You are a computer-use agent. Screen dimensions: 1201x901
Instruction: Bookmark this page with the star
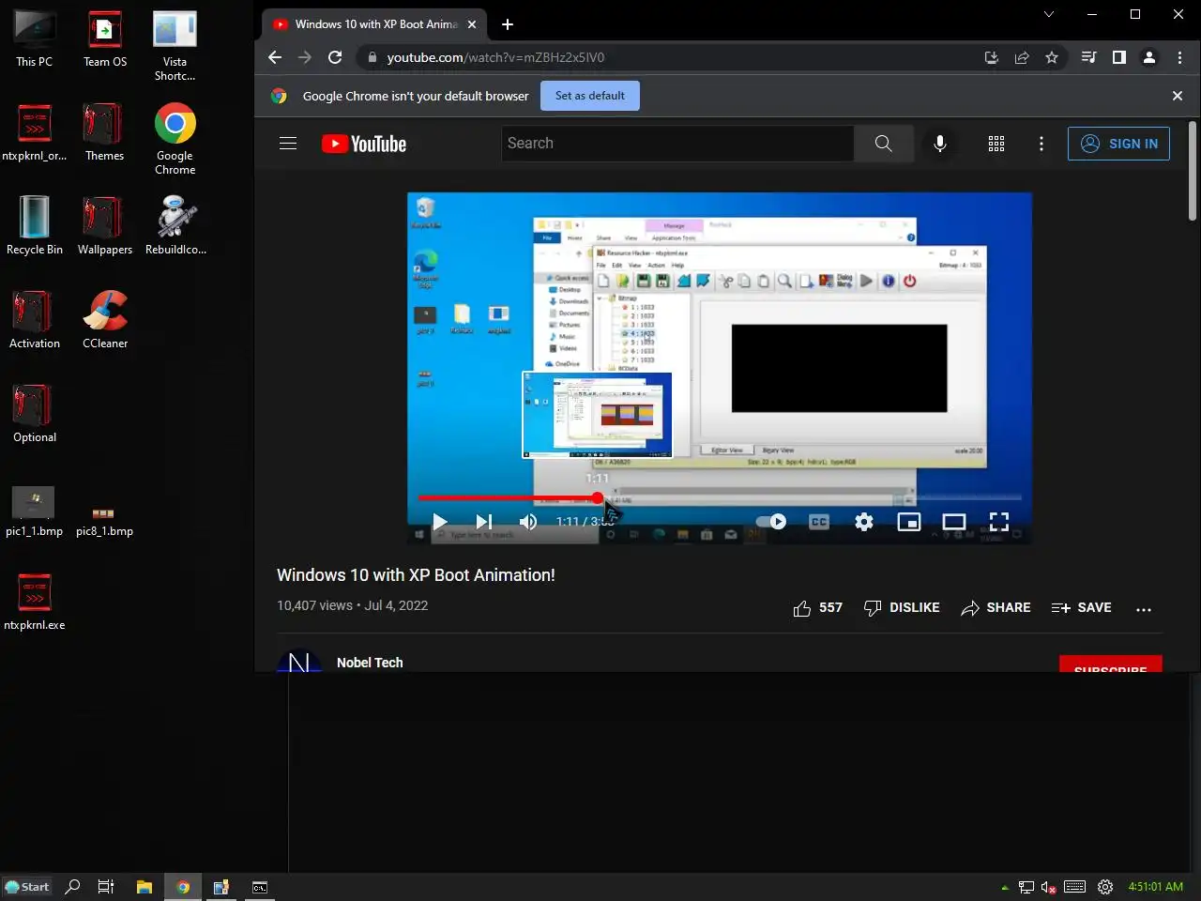[x=1052, y=57]
